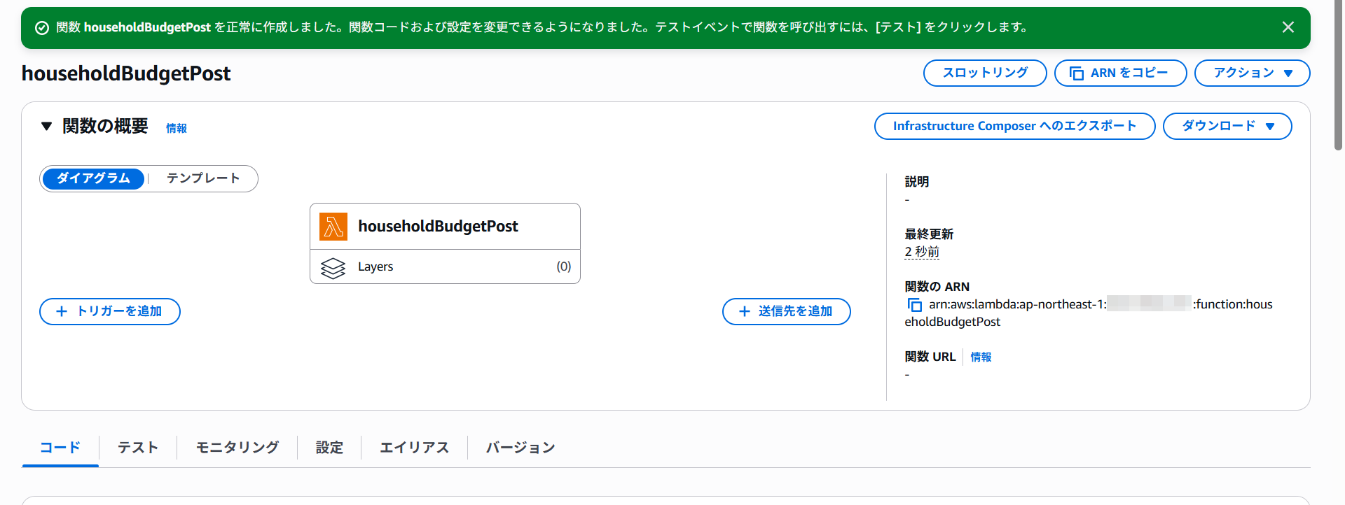The image size is (1345, 505).
Task: Click the copy icon beside the function ARN
Action: click(x=914, y=305)
